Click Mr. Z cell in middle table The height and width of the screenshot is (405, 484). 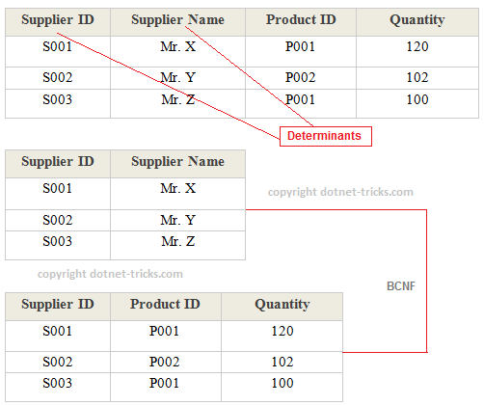tap(177, 245)
